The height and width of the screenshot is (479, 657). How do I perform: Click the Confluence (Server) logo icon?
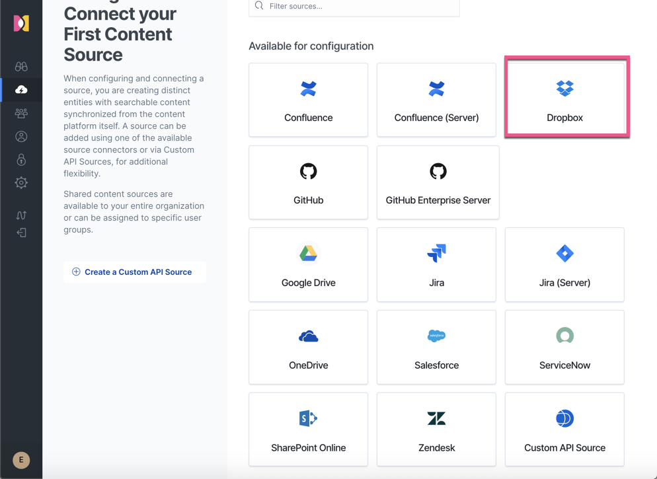coord(437,89)
